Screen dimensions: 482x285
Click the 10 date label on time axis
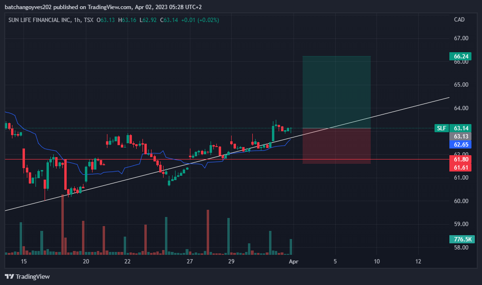point(376,262)
